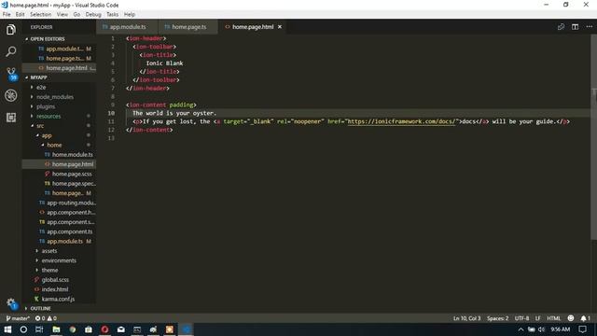Open notifications bell in the status bar

586,318
